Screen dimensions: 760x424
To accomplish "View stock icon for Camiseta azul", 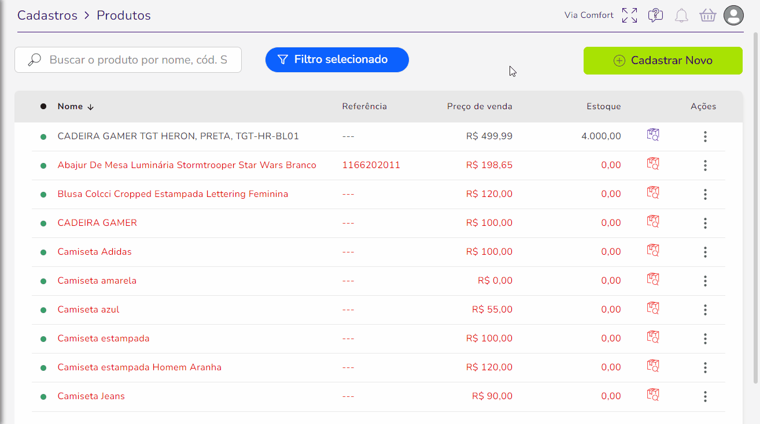I will 653,308.
